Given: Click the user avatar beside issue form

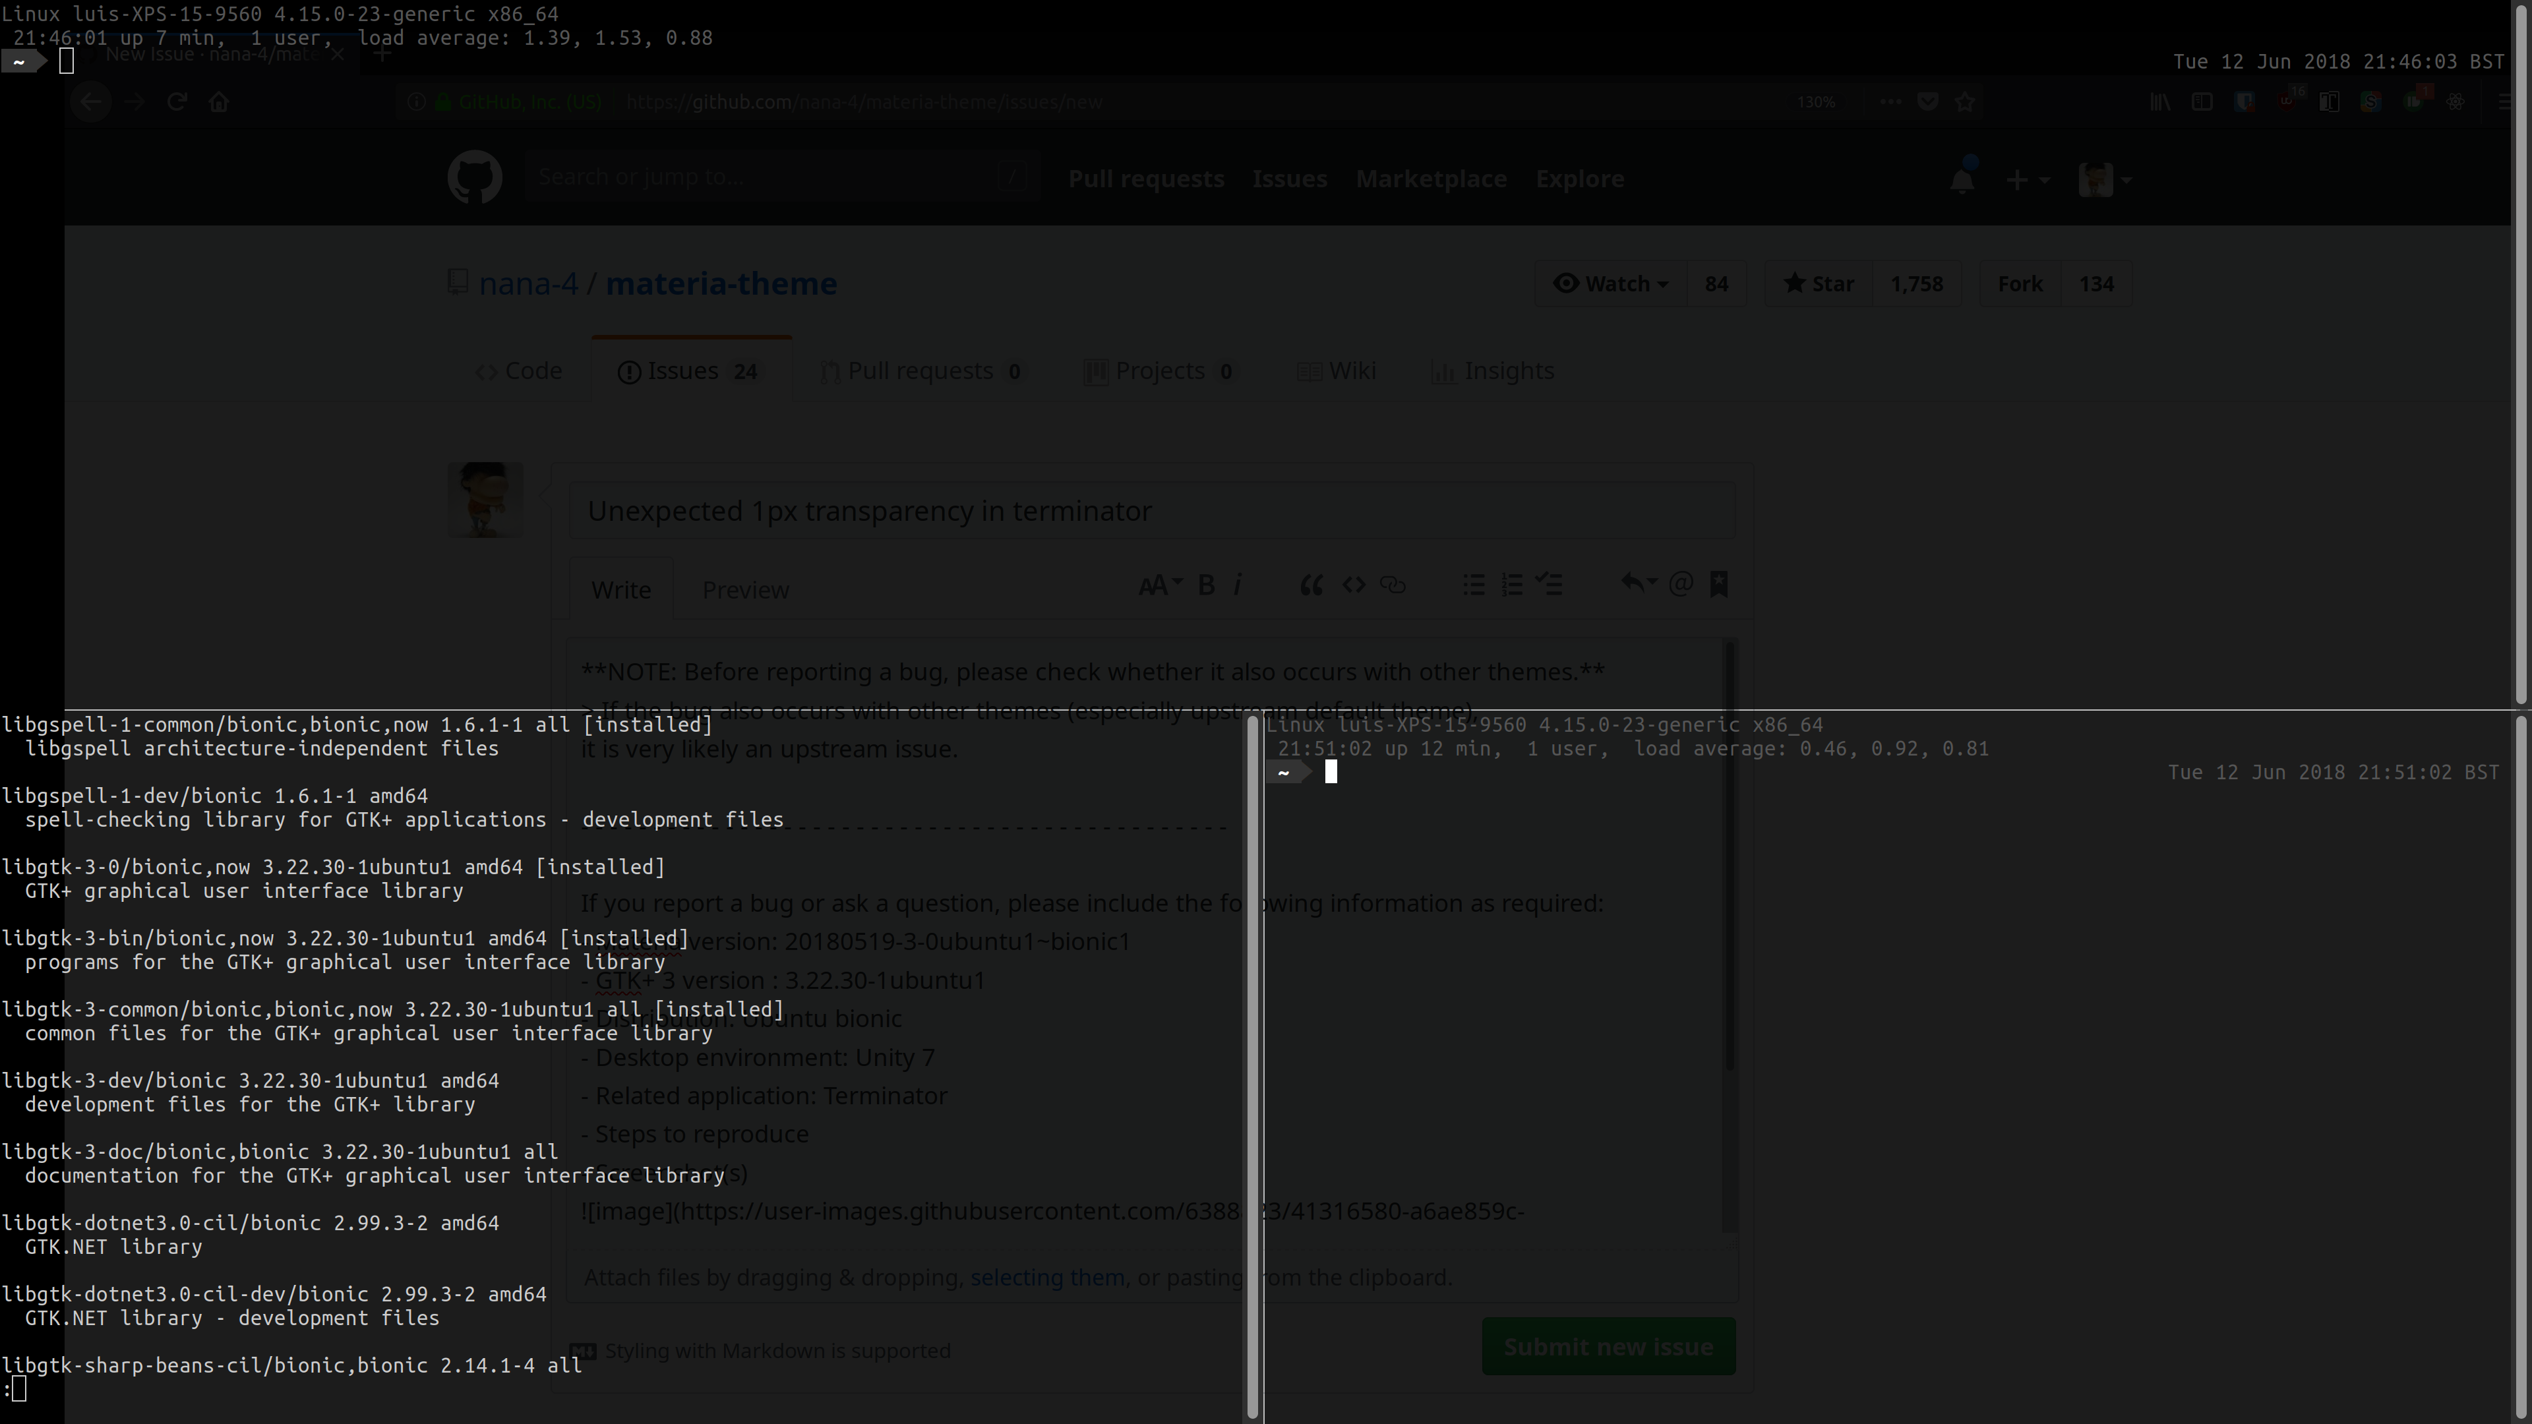Looking at the screenshot, I should [x=485, y=500].
